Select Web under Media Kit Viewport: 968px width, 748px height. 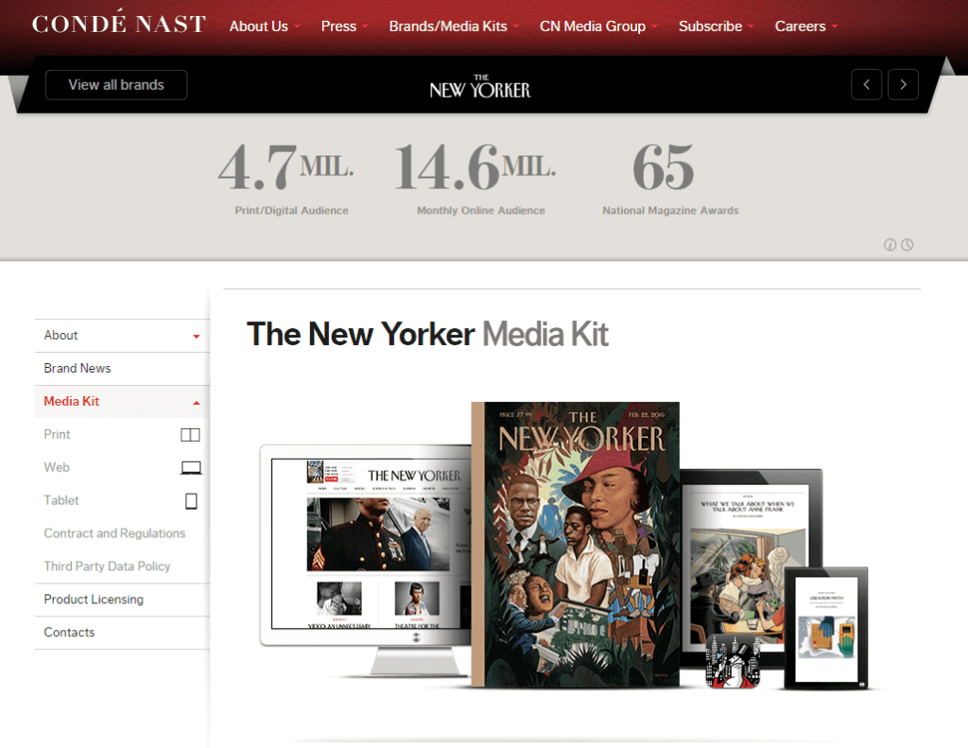56,467
